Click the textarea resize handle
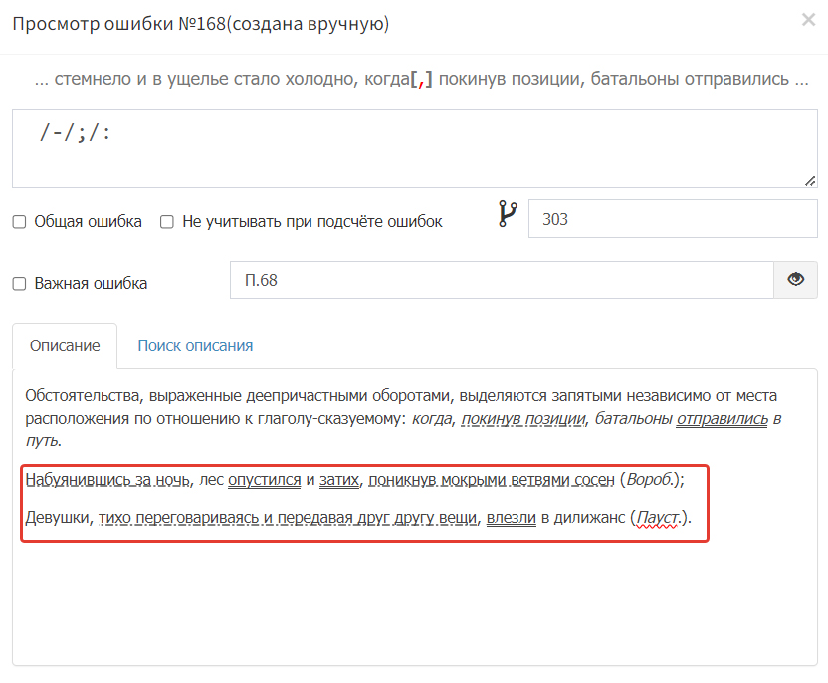The image size is (828, 683). pos(810,180)
